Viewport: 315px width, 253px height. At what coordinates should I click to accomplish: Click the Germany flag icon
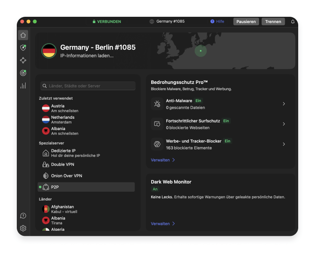click(49, 51)
